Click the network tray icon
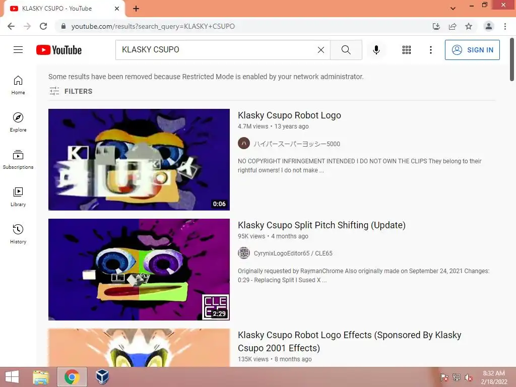The height and width of the screenshot is (387, 516). pos(457,377)
